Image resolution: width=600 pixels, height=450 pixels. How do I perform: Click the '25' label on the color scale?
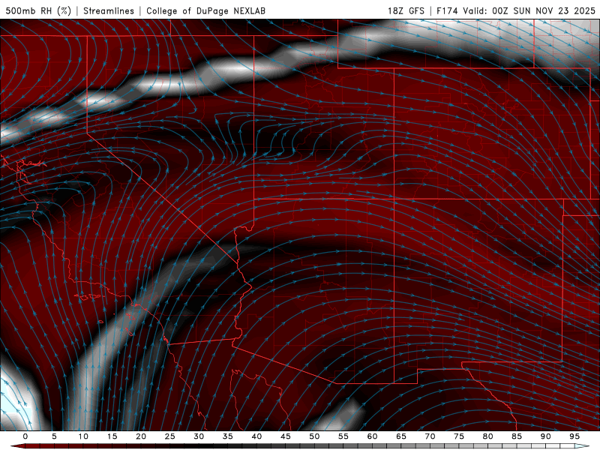[x=170, y=436]
